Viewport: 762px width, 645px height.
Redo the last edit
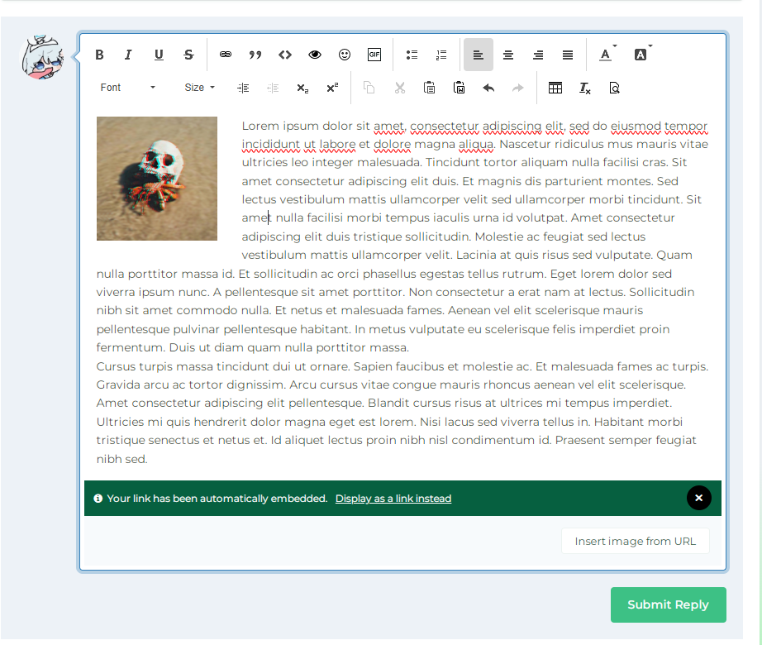coord(518,88)
